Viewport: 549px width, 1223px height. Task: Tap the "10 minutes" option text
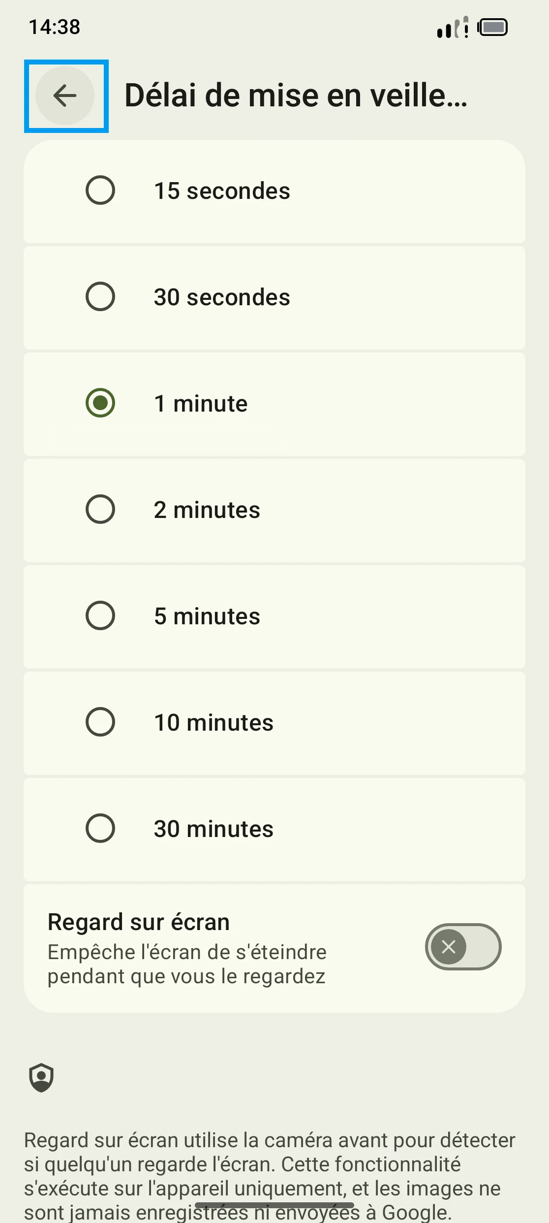[x=213, y=723]
